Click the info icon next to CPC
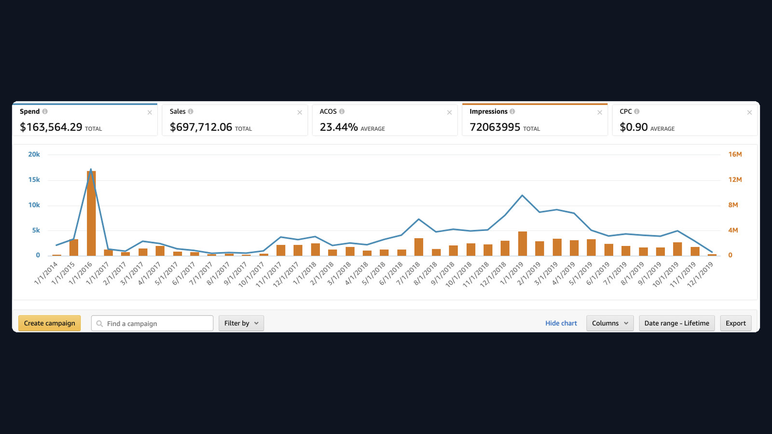This screenshot has height=434, width=772. [x=637, y=111]
